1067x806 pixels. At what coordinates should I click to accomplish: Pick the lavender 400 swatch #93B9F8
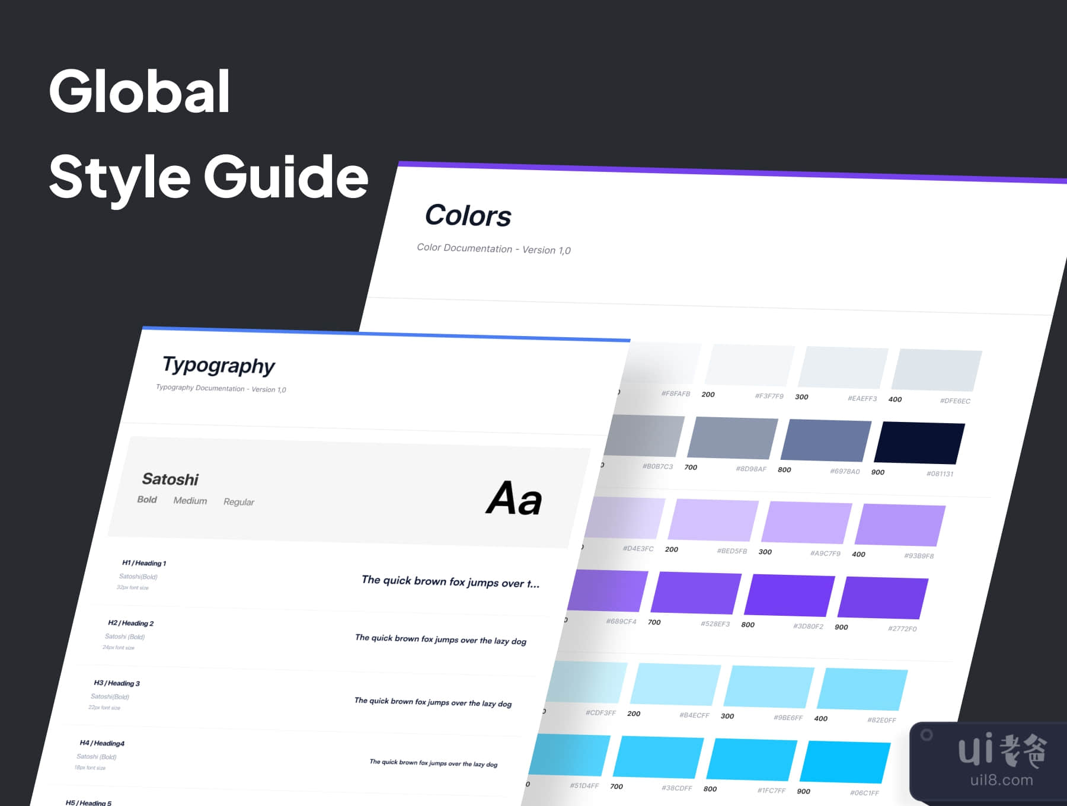click(x=900, y=525)
